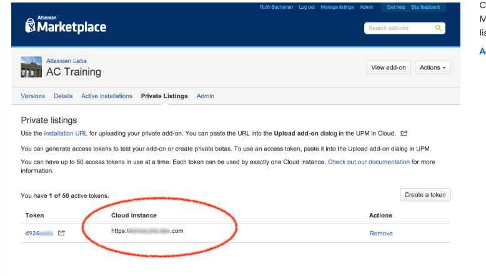Click the Atlassian Marketplace logo

[66, 24]
